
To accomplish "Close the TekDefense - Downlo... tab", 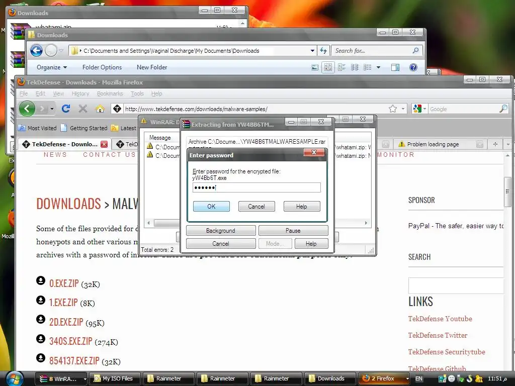I will 104,144.
